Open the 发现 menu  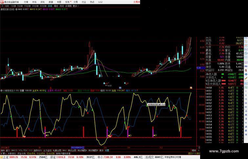[x=67, y=2]
